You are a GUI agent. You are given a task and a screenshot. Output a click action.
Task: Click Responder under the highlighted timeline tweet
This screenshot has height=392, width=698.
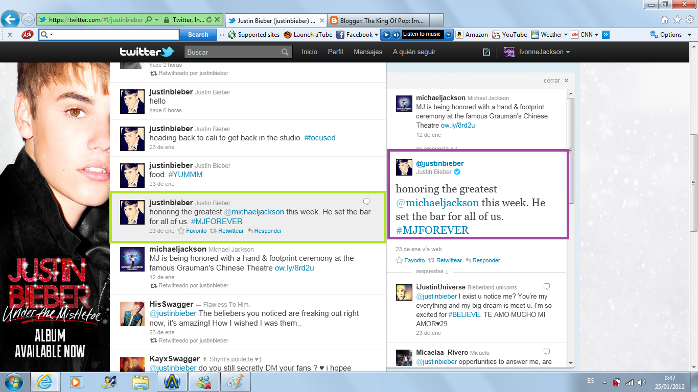265,231
